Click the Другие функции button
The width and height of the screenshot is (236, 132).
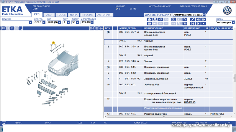click(158, 15)
